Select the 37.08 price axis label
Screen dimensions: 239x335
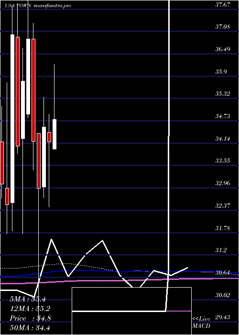pyautogui.click(x=223, y=27)
